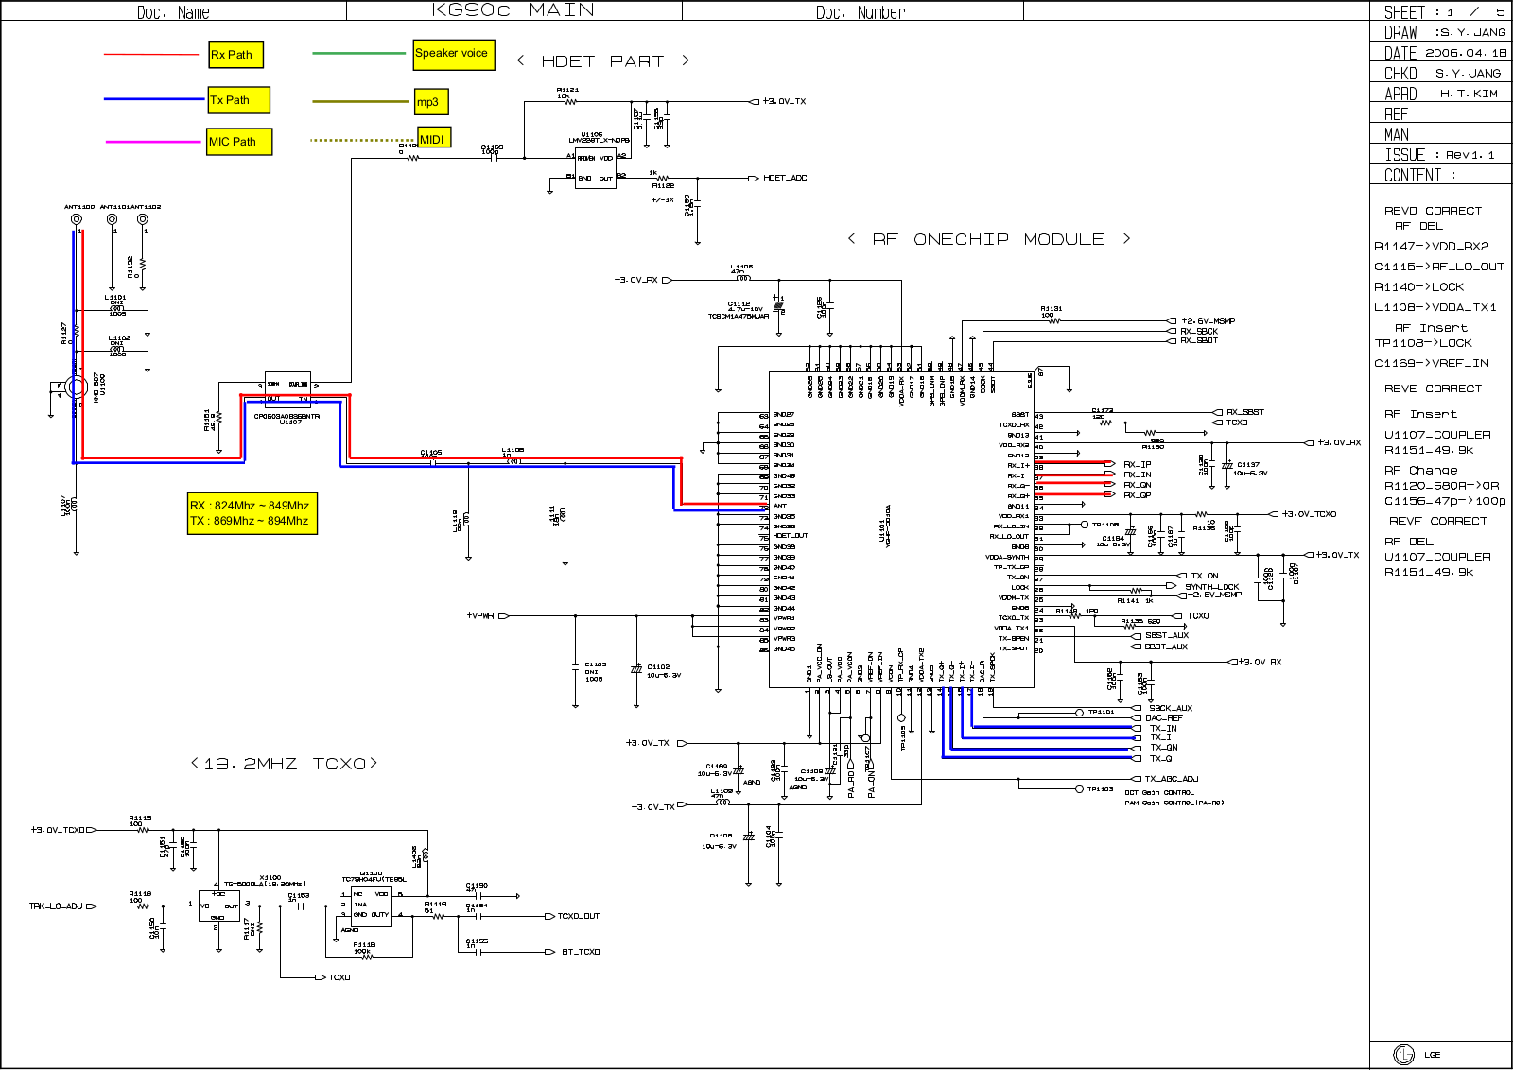The height and width of the screenshot is (1070, 1513).
Task: Click the SHEET : 1 / 5 field
Action: 1440,11
